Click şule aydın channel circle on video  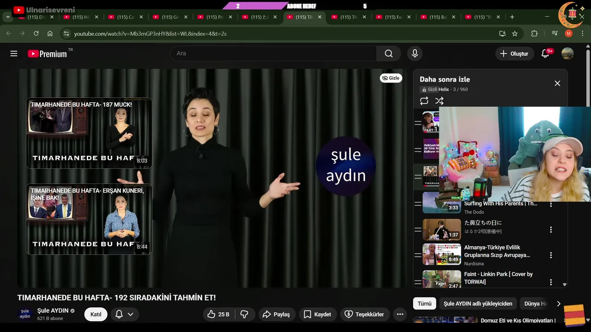[346, 166]
